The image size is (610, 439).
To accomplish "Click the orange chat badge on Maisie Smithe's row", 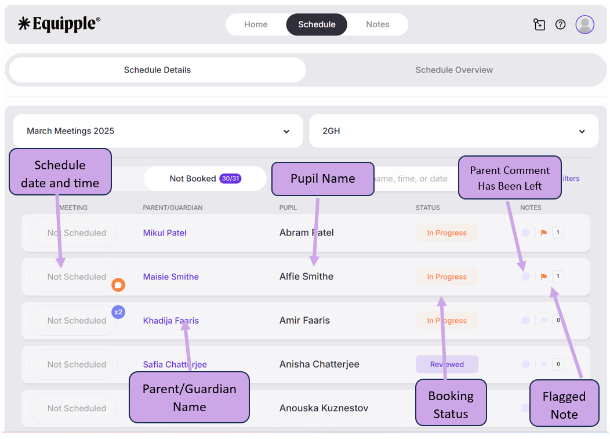I will point(118,285).
